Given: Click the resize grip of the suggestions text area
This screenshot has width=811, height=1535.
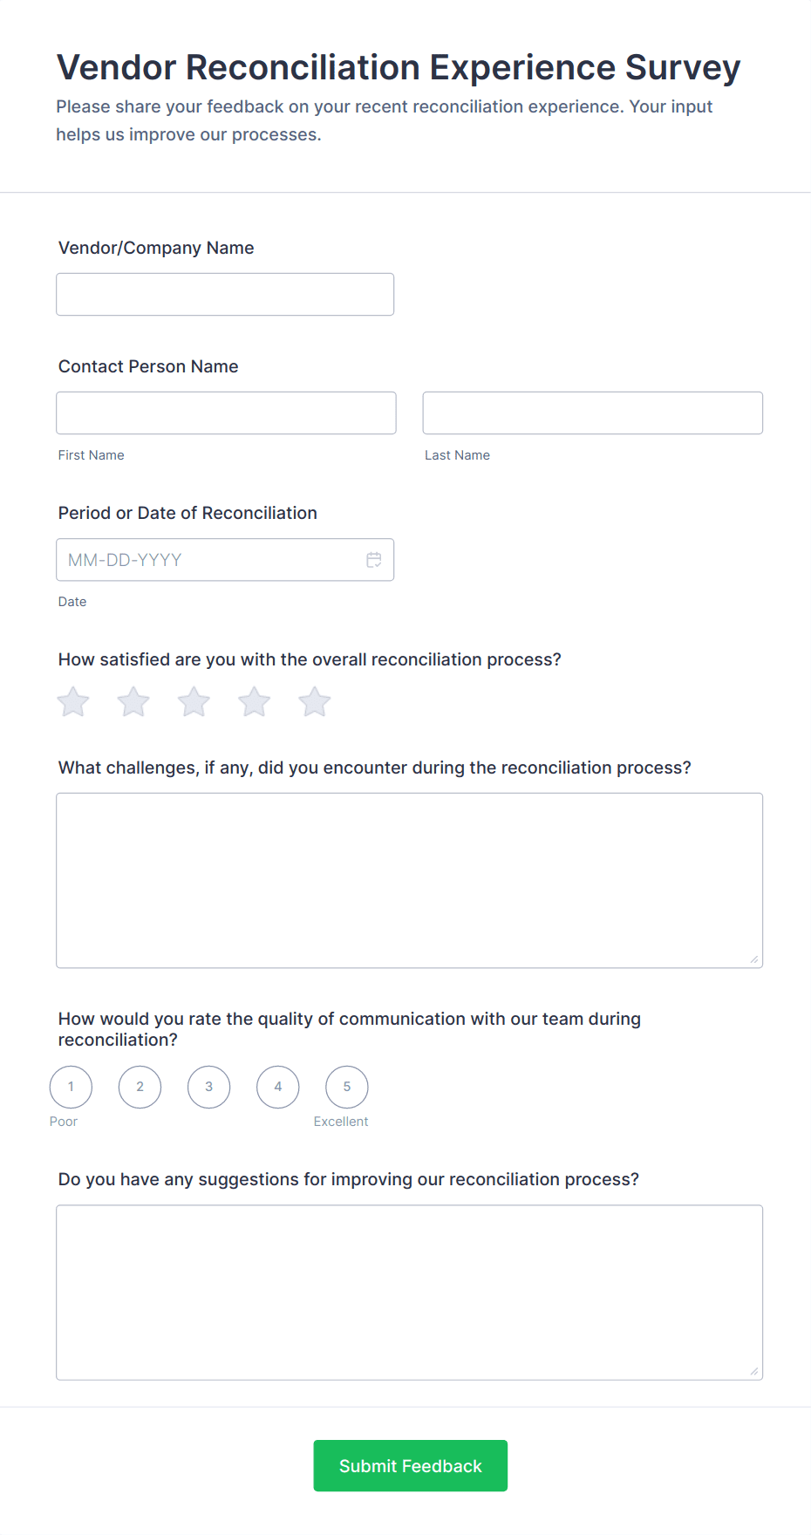Looking at the screenshot, I should coord(753,1372).
